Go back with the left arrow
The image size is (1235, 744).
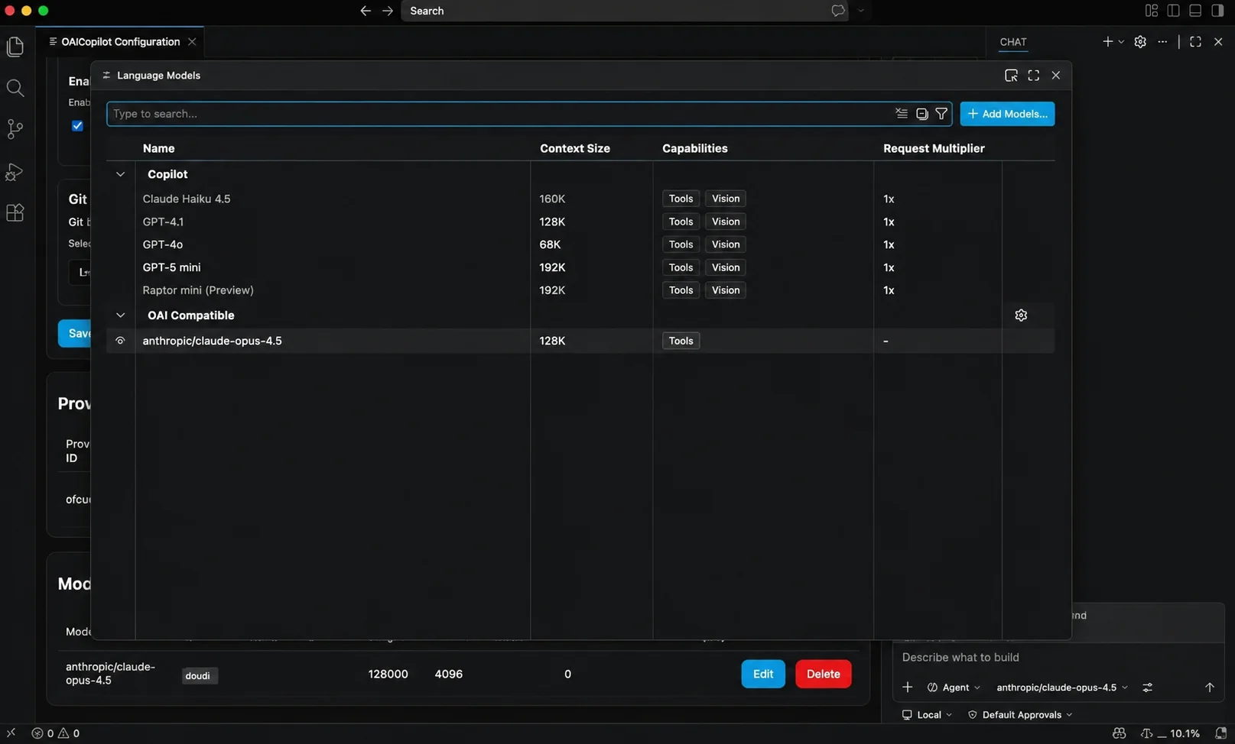(x=366, y=11)
